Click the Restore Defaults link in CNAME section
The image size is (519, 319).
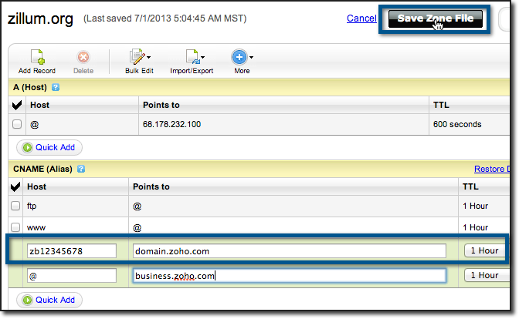coord(492,169)
